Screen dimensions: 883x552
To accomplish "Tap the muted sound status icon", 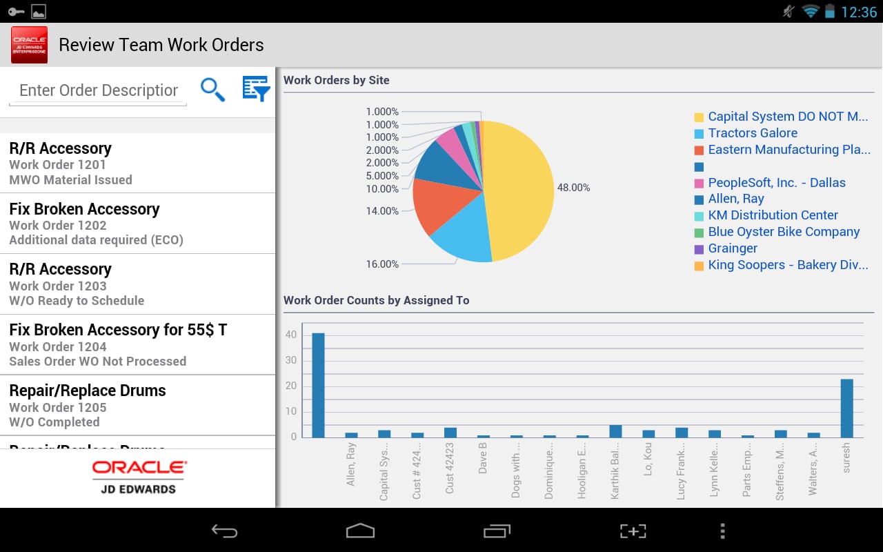I will pos(789,11).
